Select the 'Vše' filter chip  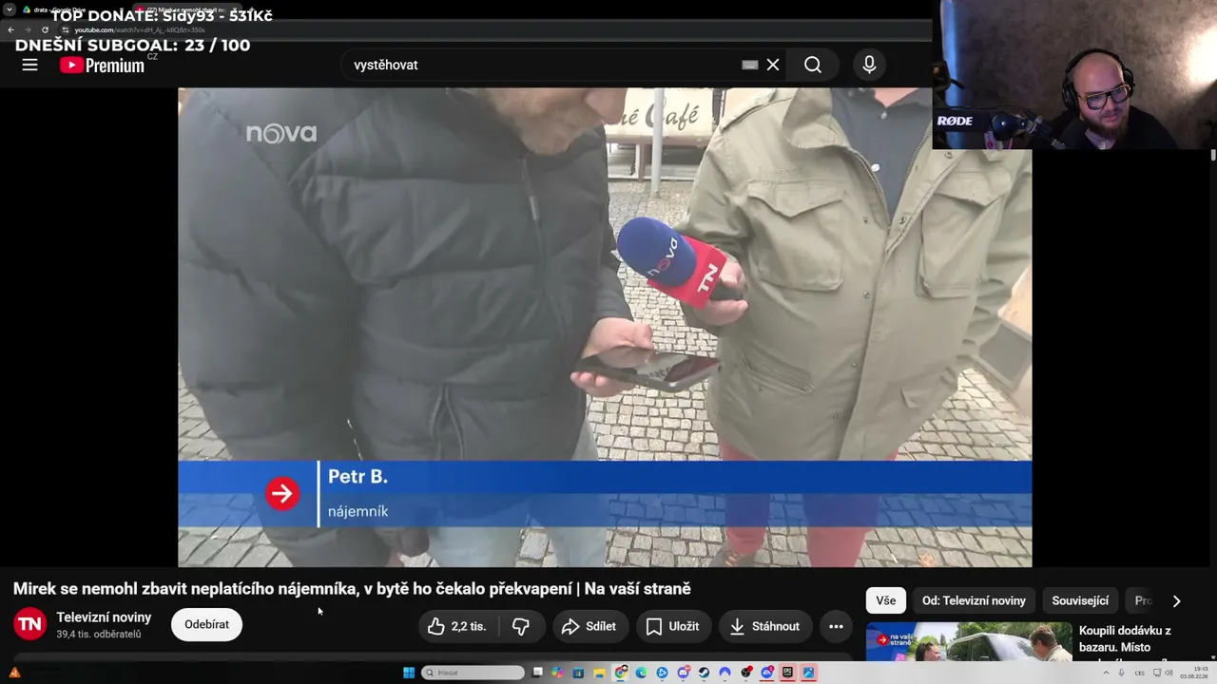(x=886, y=600)
